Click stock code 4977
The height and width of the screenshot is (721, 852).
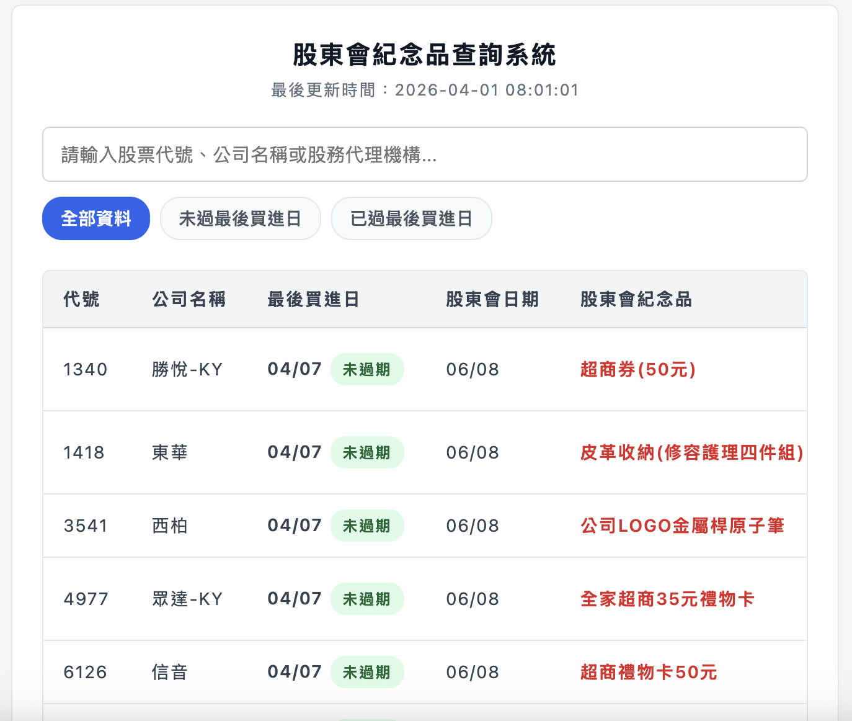[x=86, y=599]
